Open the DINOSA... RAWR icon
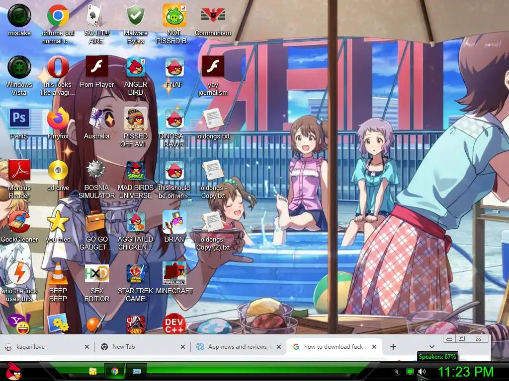The image size is (509, 381). tap(174, 127)
